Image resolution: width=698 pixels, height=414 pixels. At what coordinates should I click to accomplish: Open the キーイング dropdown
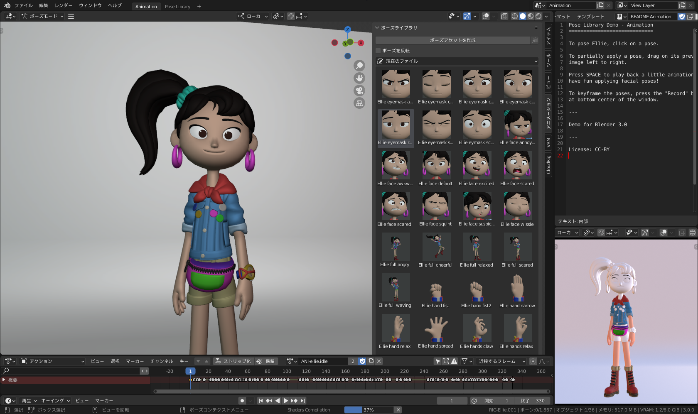(x=56, y=401)
